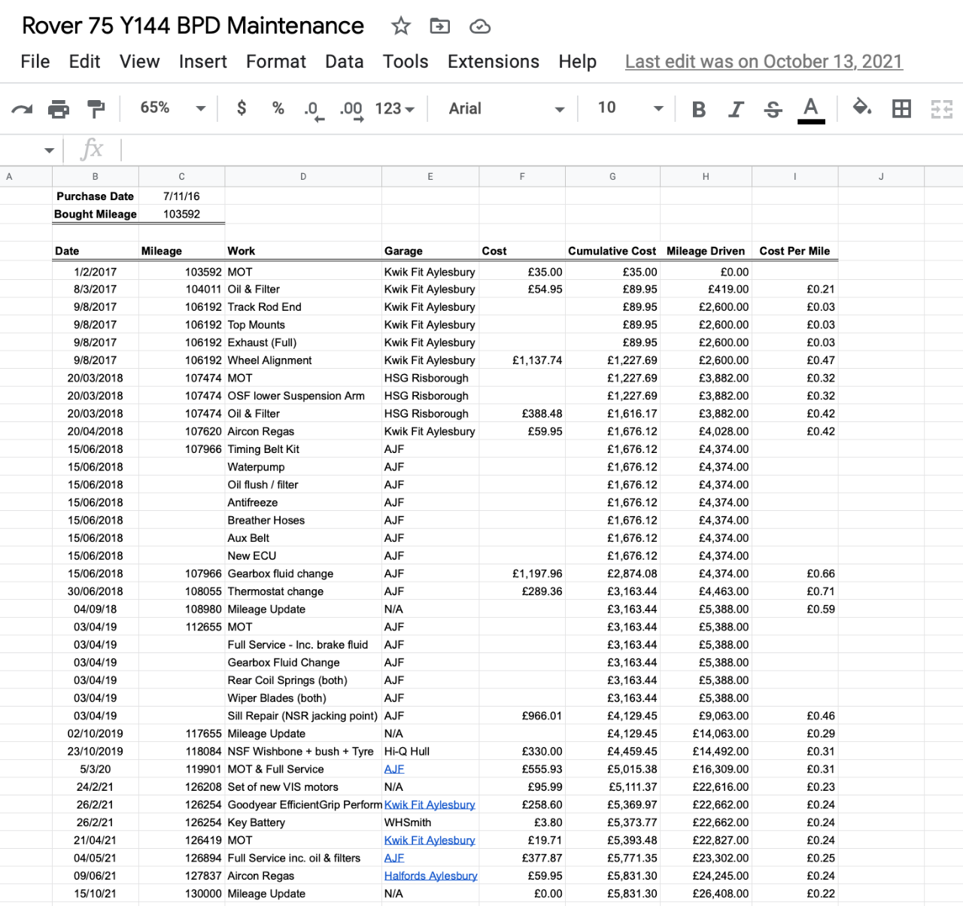
Task: Print the spreadsheet via printer icon
Action: pyautogui.click(x=59, y=109)
